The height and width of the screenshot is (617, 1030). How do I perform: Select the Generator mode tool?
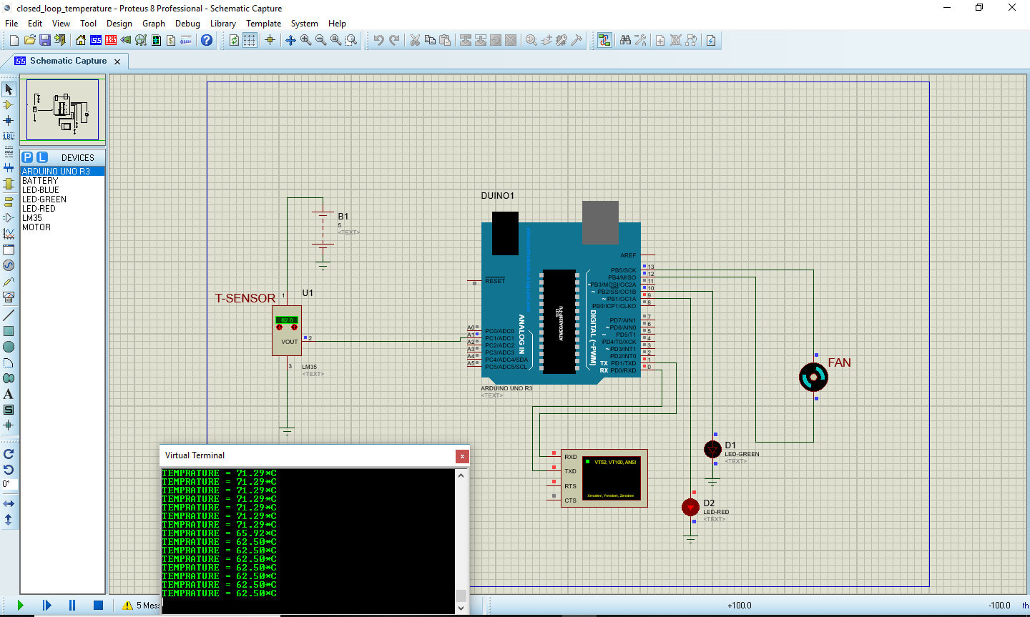[9, 265]
